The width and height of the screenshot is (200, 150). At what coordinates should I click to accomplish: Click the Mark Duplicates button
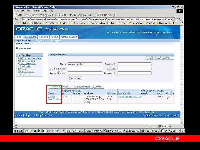(61, 87)
